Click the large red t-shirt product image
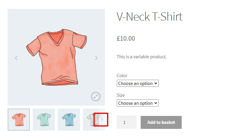 coord(56,57)
